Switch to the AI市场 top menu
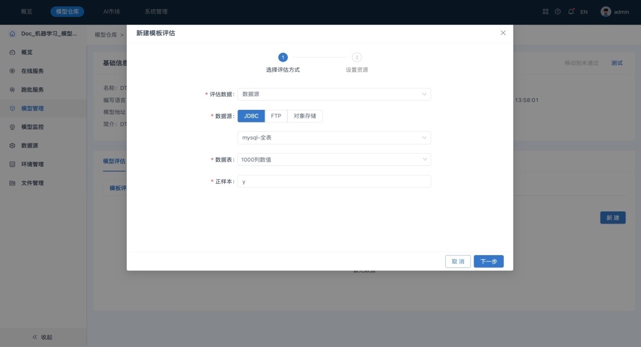Image resolution: width=641 pixels, height=347 pixels. [x=112, y=11]
